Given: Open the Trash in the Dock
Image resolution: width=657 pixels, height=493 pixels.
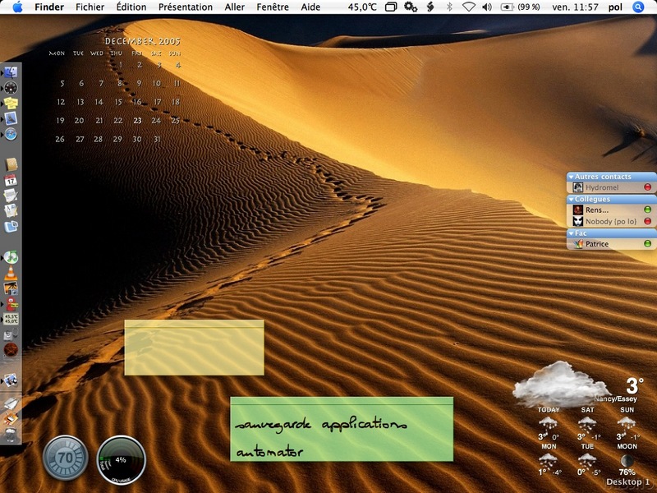Looking at the screenshot, I should point(11,435).
